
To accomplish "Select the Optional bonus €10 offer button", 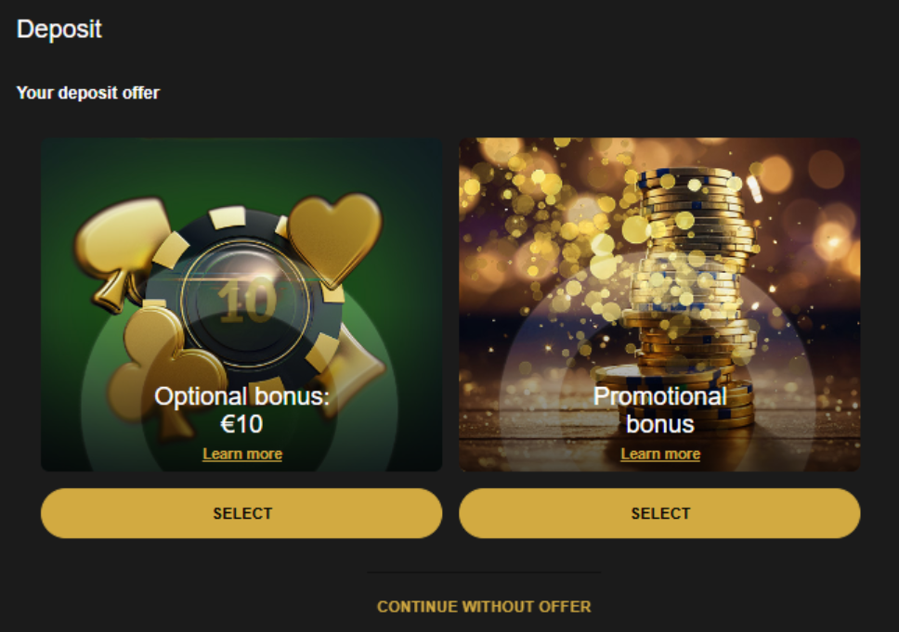I will pyautogui.click(x=241, y=513).
